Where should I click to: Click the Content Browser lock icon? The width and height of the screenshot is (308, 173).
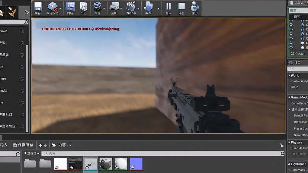[x=281, y=145]
